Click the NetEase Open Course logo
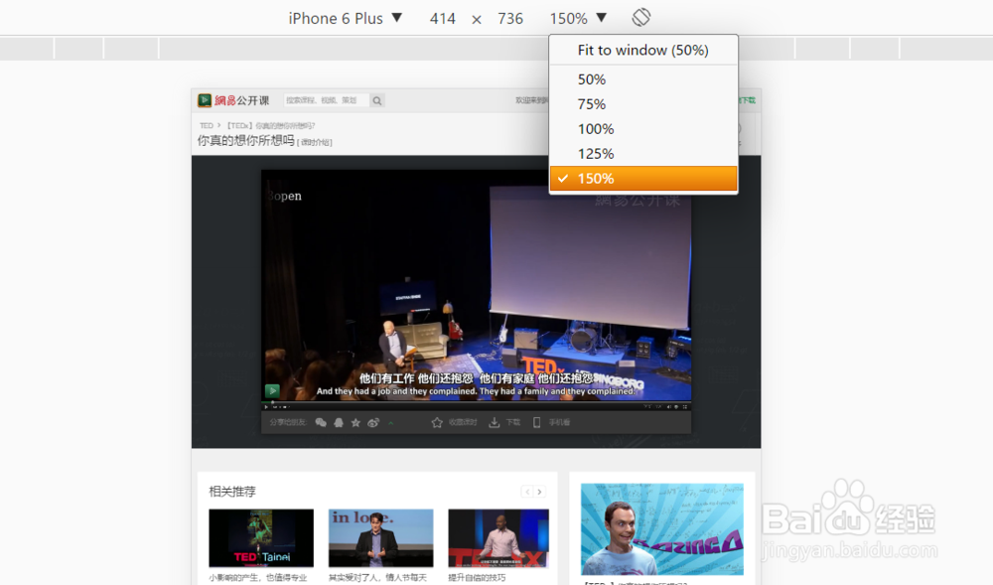The width and height of the screenshot is (993, 585). (x=233, y=100)
